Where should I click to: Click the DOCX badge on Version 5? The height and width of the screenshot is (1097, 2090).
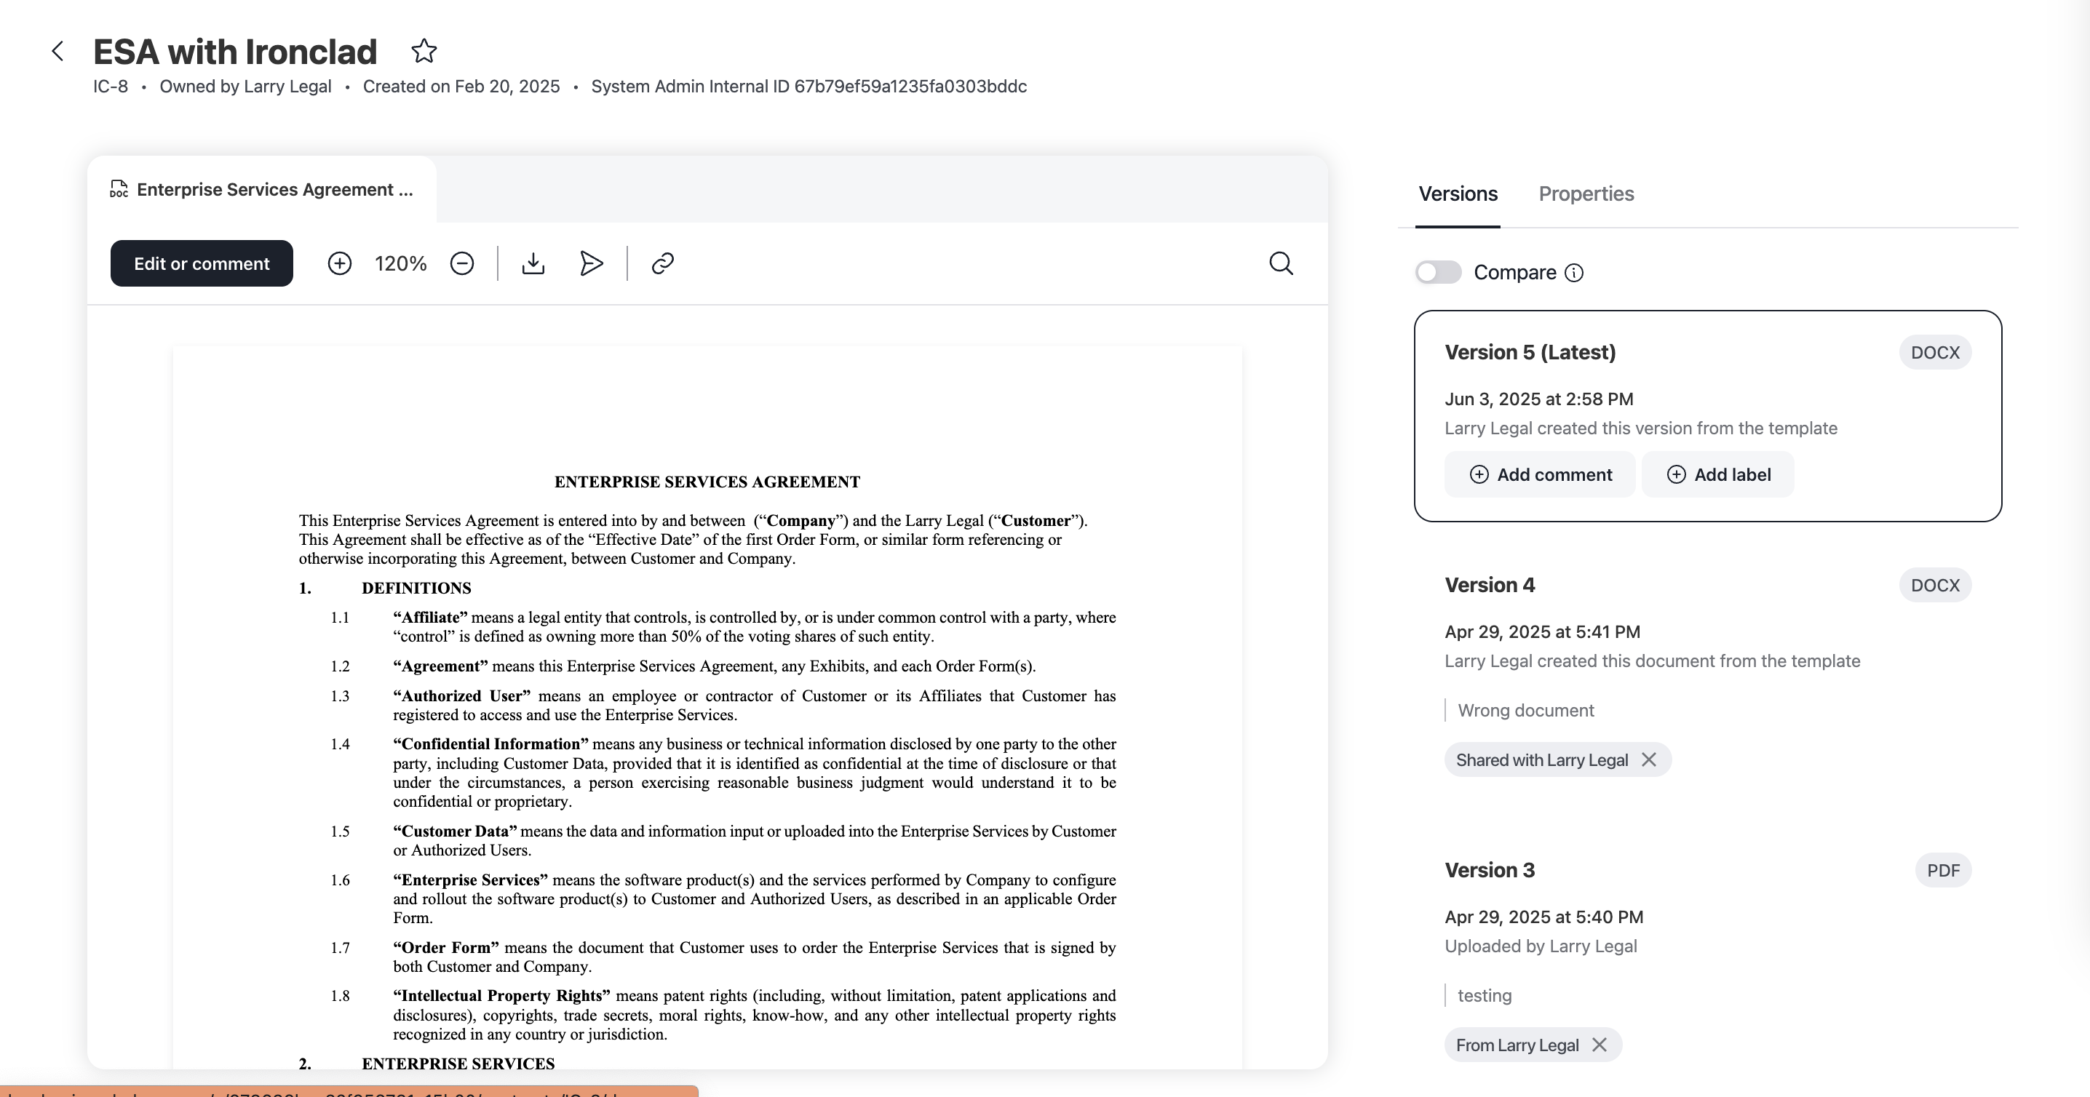[1935, 352]
